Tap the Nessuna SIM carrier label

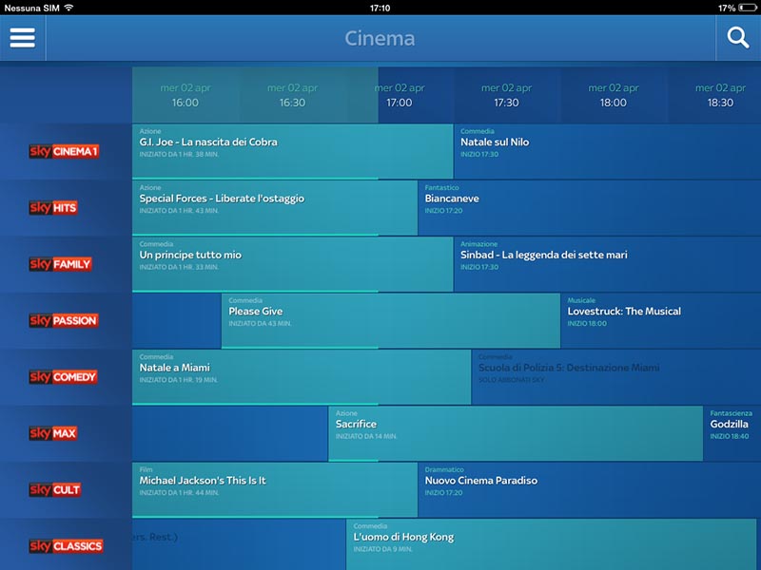(x=31, y=8)
